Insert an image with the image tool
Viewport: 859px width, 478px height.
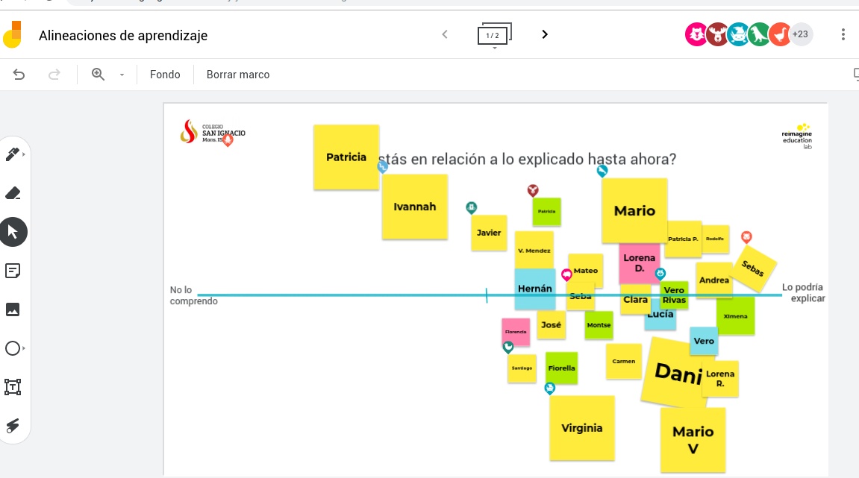pos(13,309)
